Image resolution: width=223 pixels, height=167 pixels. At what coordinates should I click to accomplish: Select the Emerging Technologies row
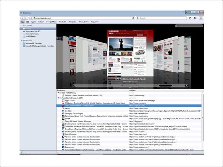(x=129, y=113)
